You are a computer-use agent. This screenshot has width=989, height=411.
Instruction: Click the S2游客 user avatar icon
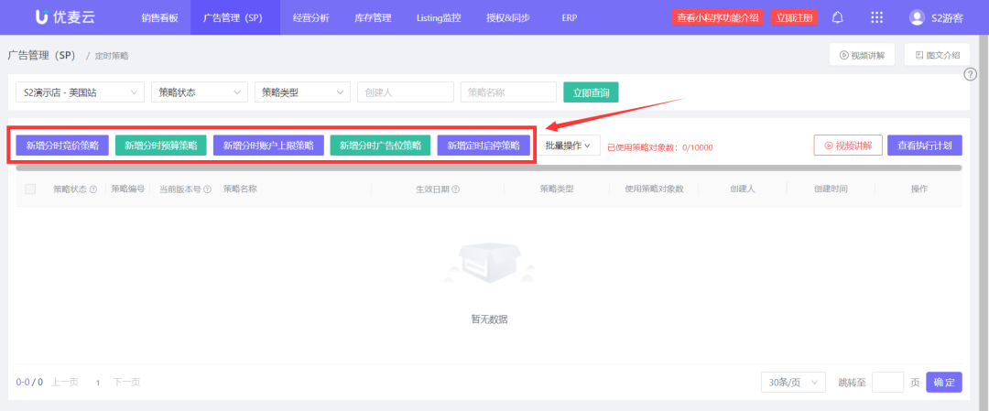coord(917,17)
